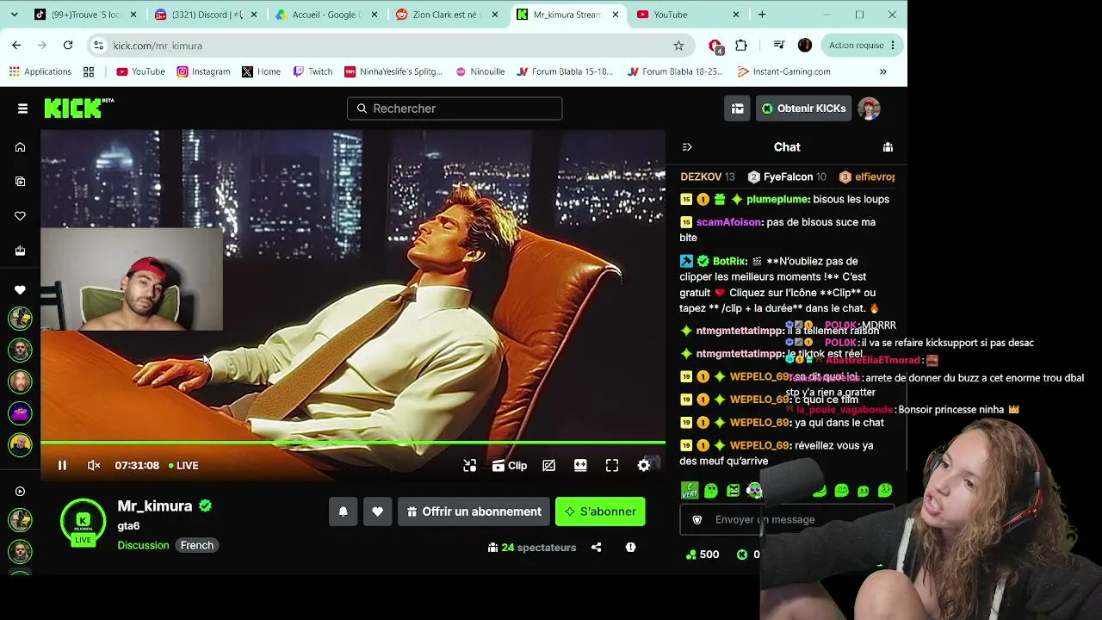Open plumeplume's profile in chat
Image resolution: width=1102 pixels, height=620 pixels.
pyautogui.click(x=778, y=199)
